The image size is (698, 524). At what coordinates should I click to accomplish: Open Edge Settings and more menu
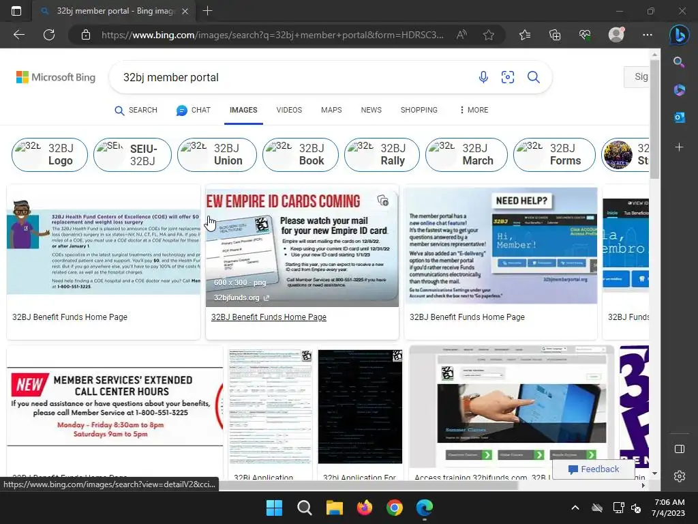point(648,35)
